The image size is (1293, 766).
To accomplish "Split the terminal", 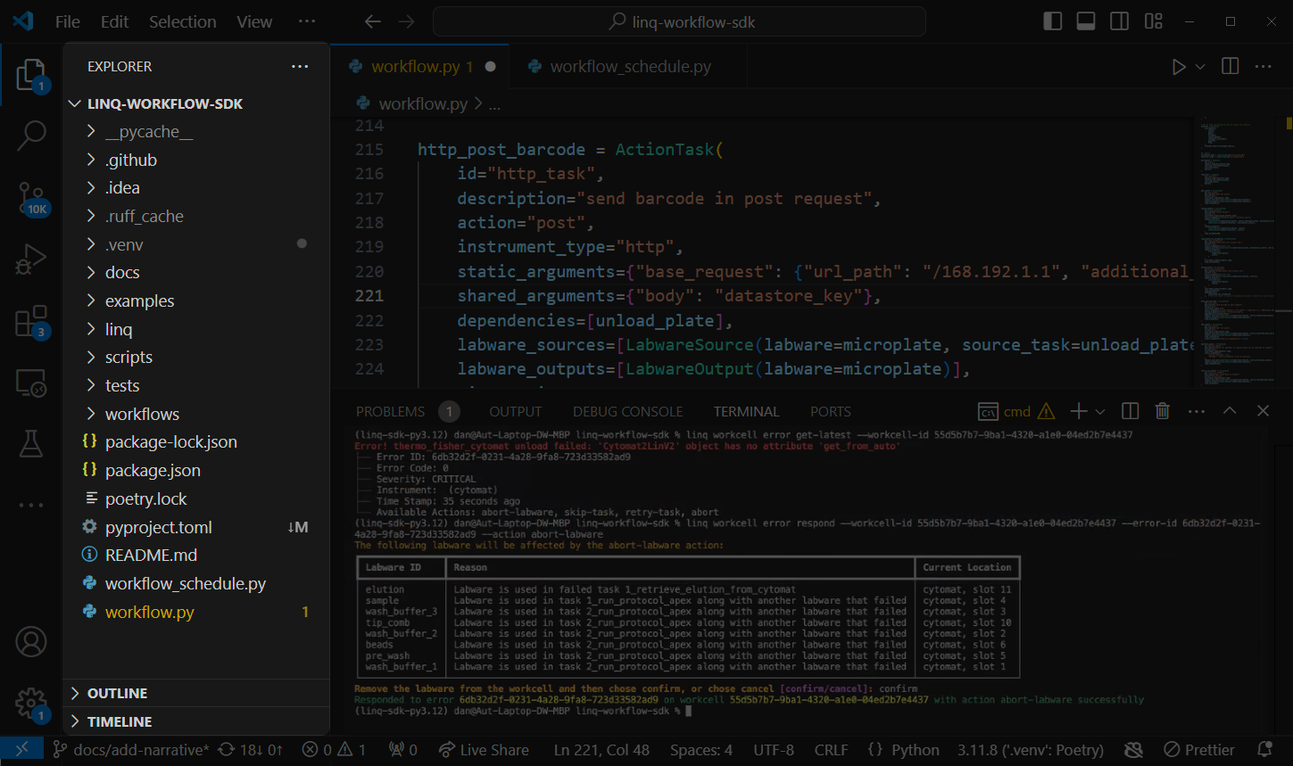I will (x=1129, y=411).
